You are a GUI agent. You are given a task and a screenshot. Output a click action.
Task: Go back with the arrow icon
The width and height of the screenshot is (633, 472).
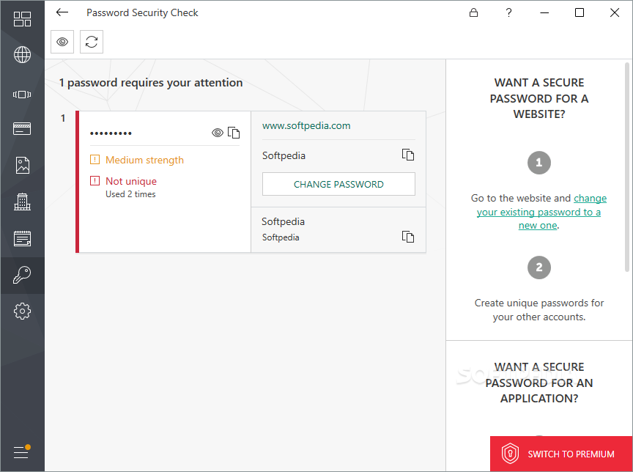click(x=62, y=12)
